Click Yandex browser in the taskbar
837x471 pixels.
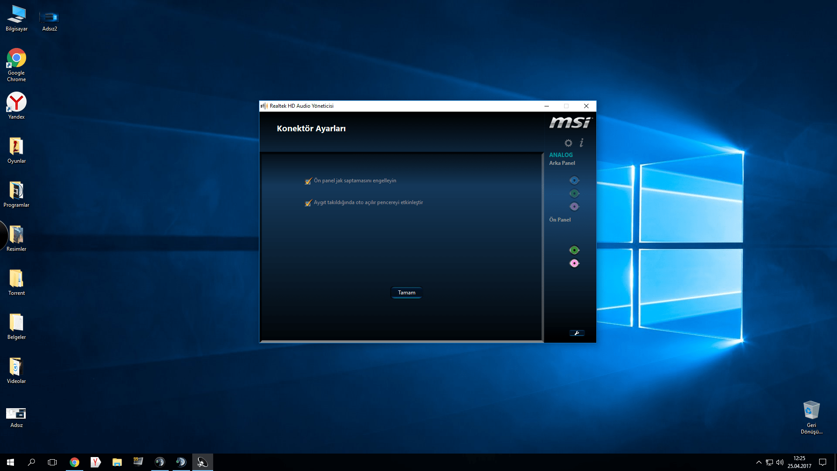pos(95,462)
